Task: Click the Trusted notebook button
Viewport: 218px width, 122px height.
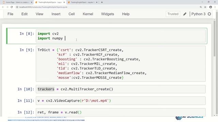Action: 173,14
